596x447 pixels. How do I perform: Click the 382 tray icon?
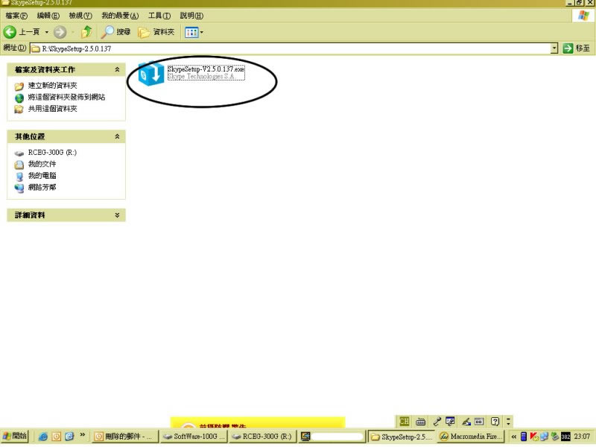pos(565,437)
